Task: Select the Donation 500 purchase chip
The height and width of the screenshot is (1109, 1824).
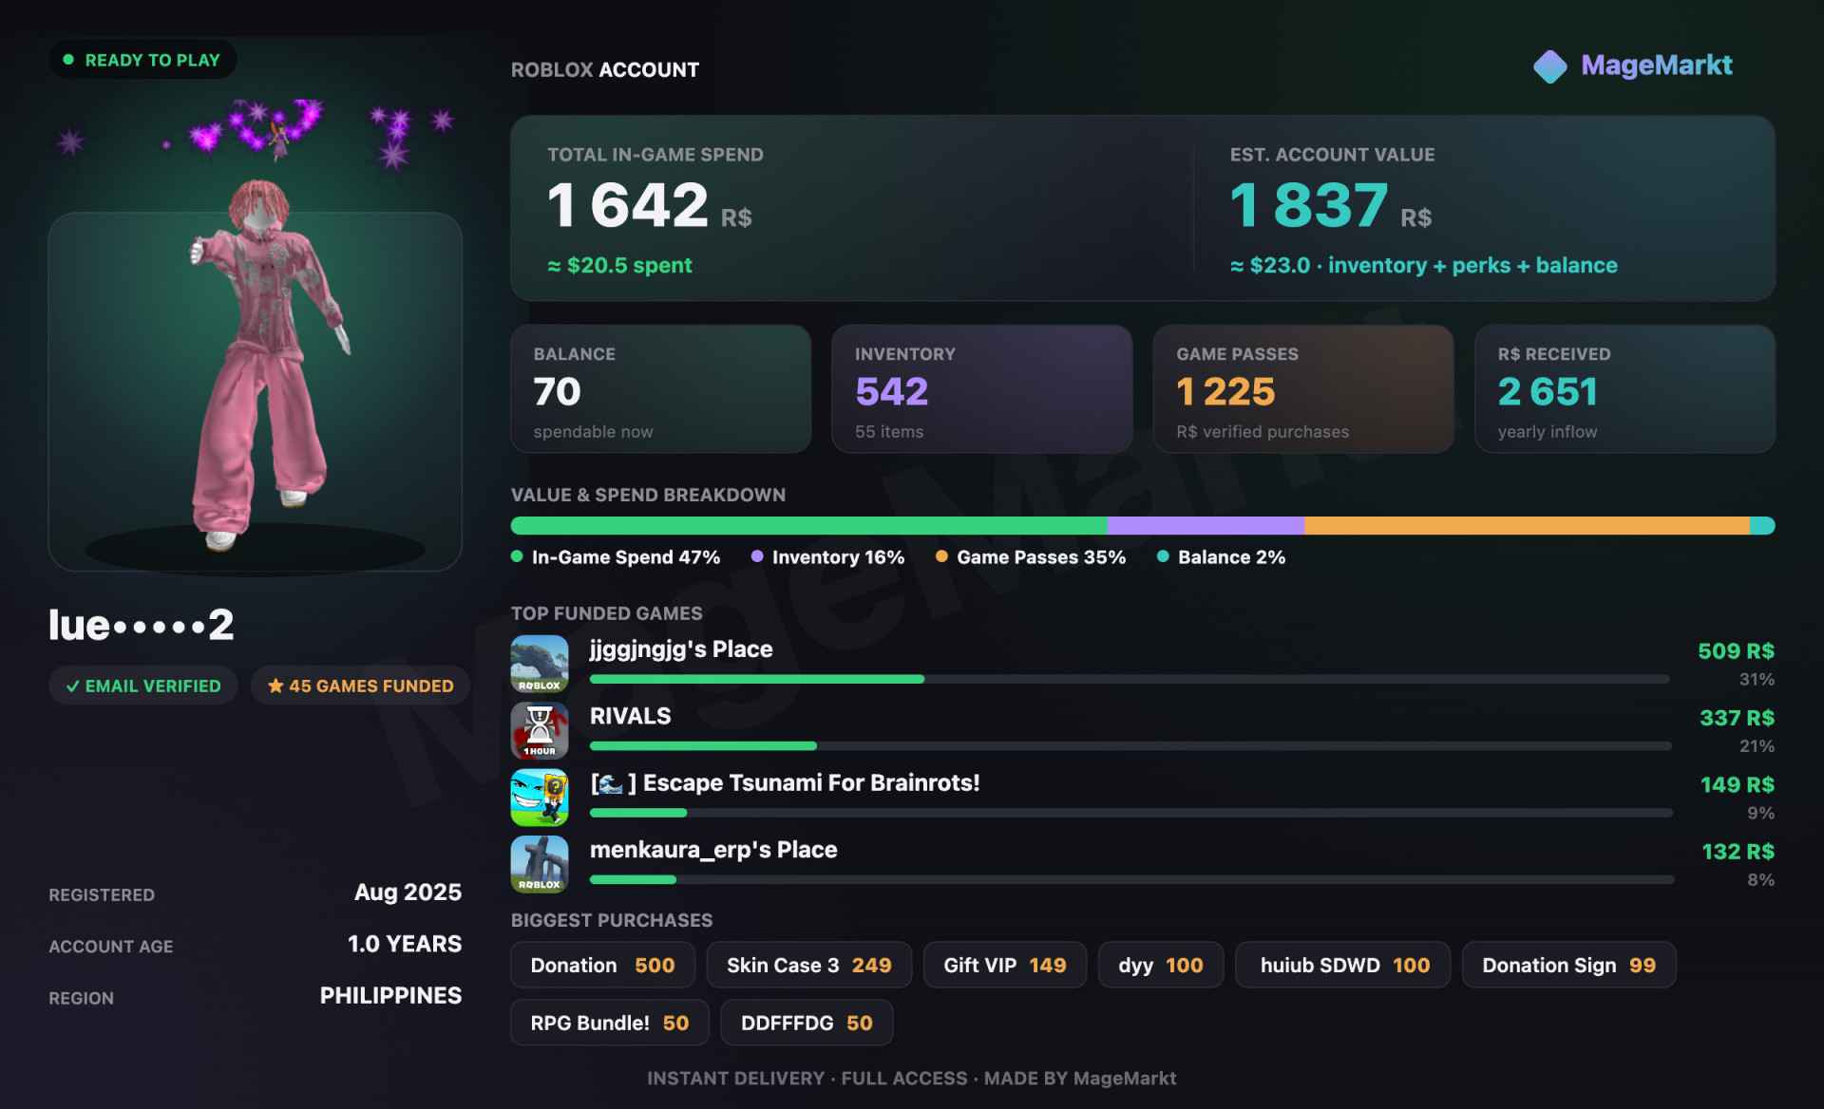Action: pos(602,966)
